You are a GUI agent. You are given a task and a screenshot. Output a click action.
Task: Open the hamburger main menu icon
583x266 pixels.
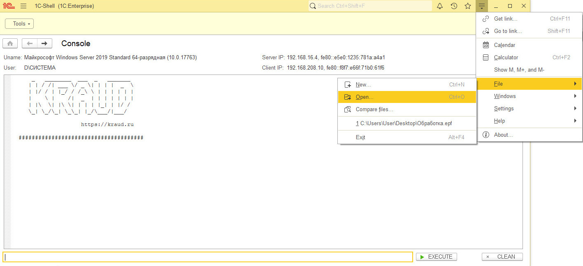tap(23, 6)
